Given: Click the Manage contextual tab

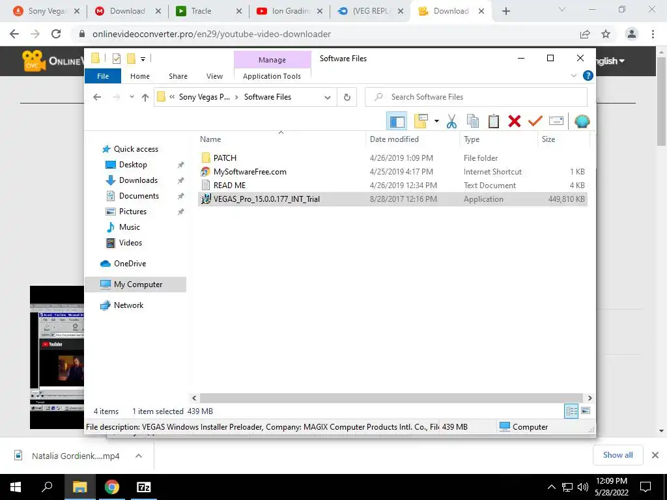Looking at the screenshot, I should click(272, 60).
